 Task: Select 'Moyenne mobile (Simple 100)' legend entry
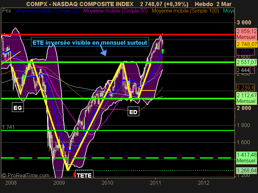185,11
